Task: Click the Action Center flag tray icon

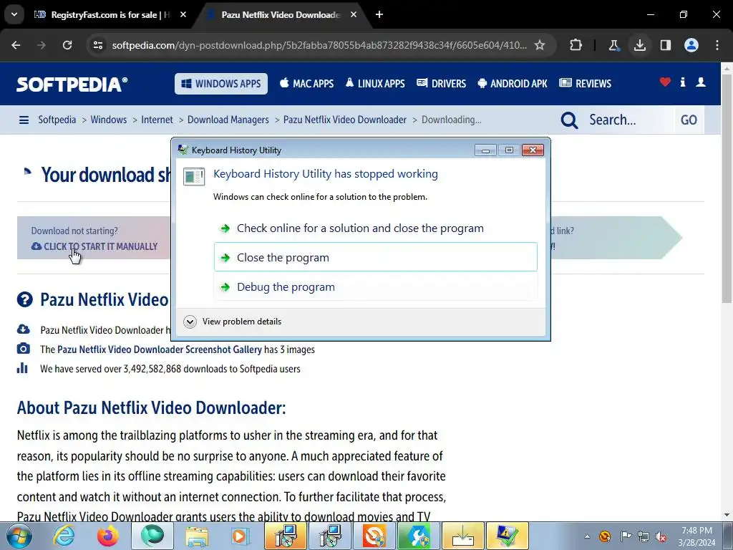Action: (626, 536)
